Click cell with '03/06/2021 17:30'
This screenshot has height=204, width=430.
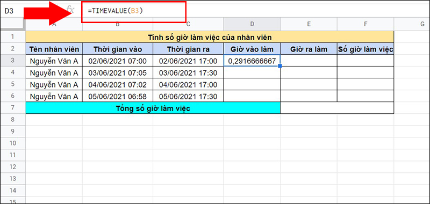point(189,72)
